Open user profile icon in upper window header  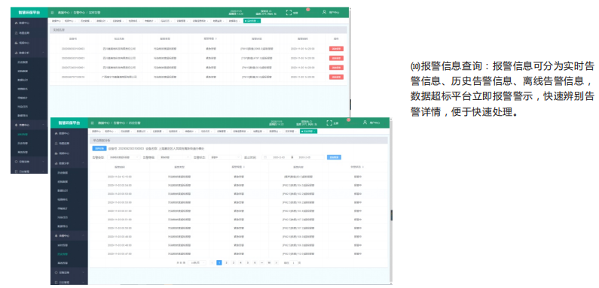324,12
